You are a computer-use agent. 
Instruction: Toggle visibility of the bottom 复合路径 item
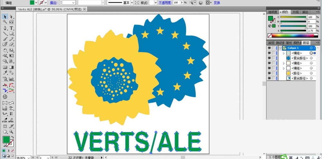point(269,78)
